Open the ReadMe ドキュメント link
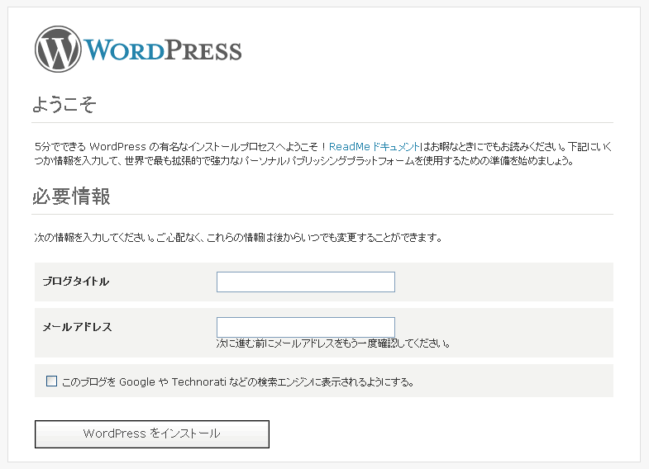This screenshot has height=469, width=649. [375, 147]
